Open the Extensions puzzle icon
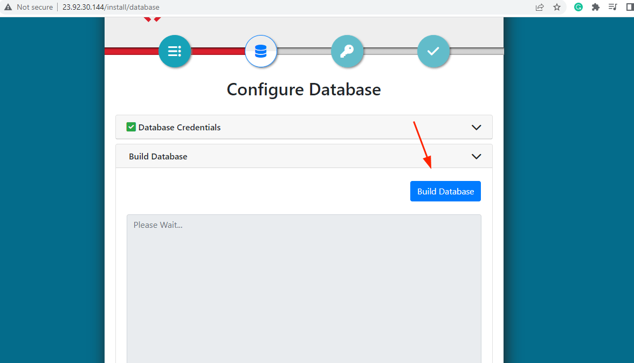This screenshot has width=634, height=363. 596,7
